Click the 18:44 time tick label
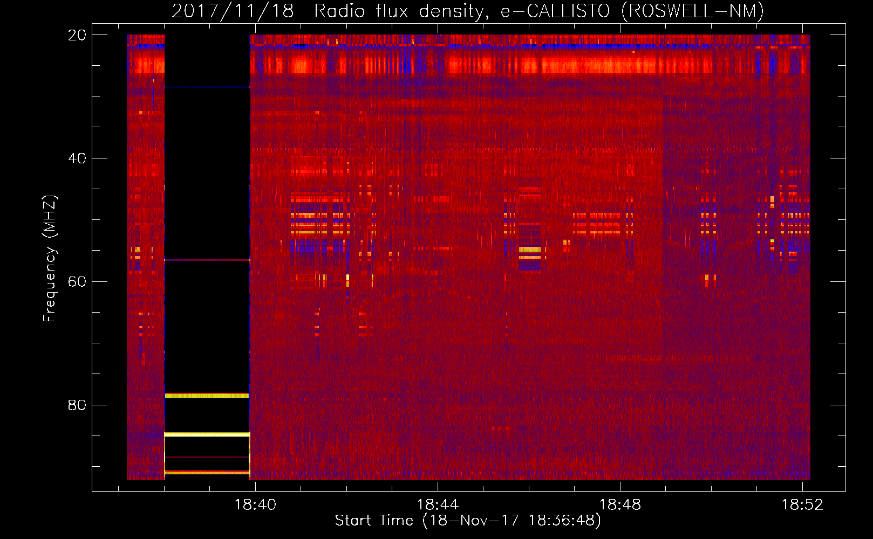The width and height of the screenshot is (873, 539). [x=438, y=505]
